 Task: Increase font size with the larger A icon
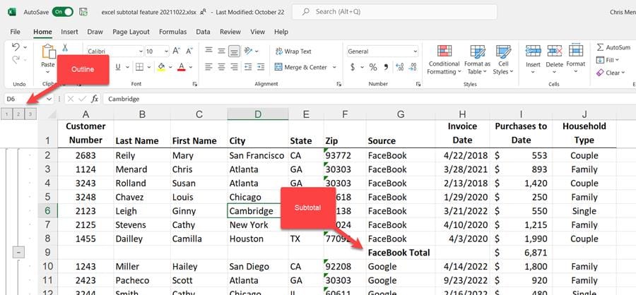177,51
